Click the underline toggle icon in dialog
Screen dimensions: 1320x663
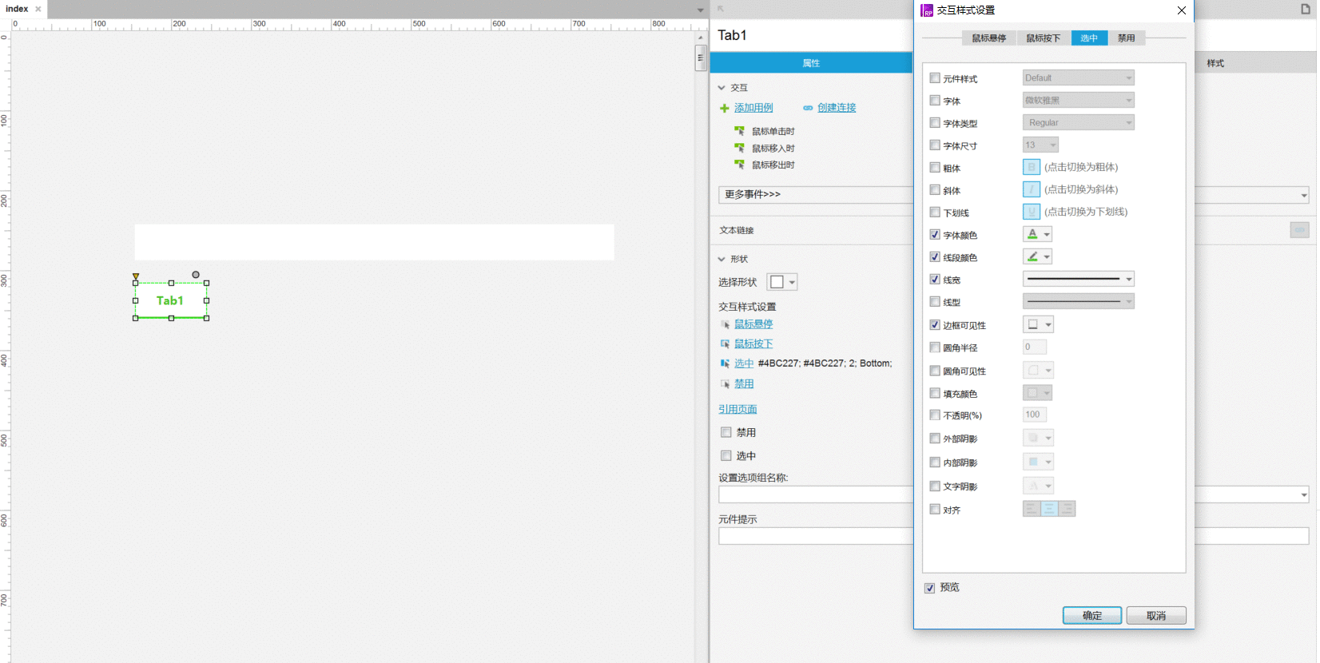pos(1031,212)
